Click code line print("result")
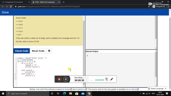The width and height of the screenshot is (171, 96). point(32,67)
